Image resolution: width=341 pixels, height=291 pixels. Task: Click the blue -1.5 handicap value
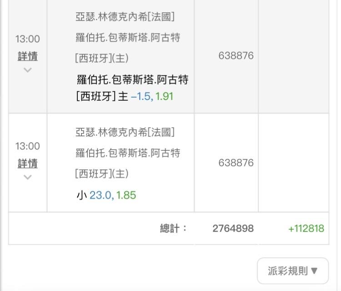coord(142,96)
